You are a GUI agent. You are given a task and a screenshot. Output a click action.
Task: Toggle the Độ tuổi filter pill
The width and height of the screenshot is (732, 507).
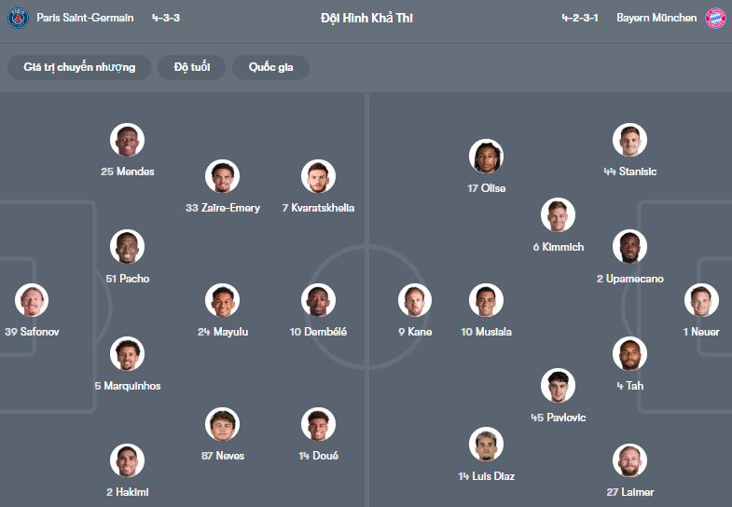coord(192,67)
